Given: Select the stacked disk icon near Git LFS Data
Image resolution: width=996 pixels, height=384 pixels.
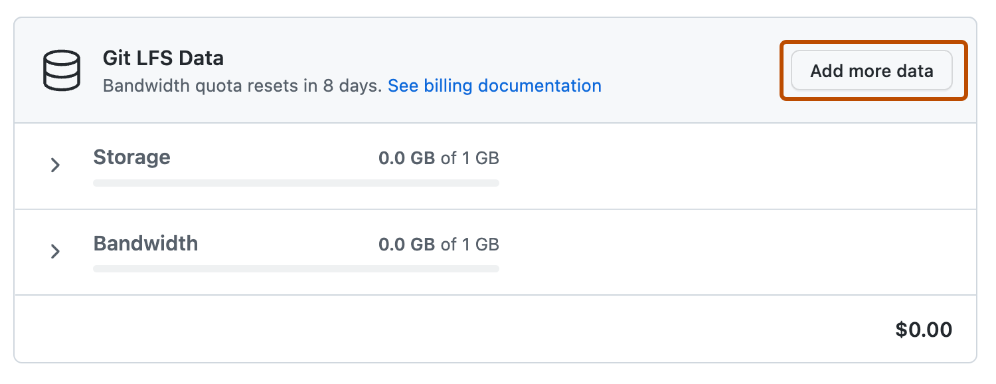Looking at the screenshot, I should (x=60, y=70).
